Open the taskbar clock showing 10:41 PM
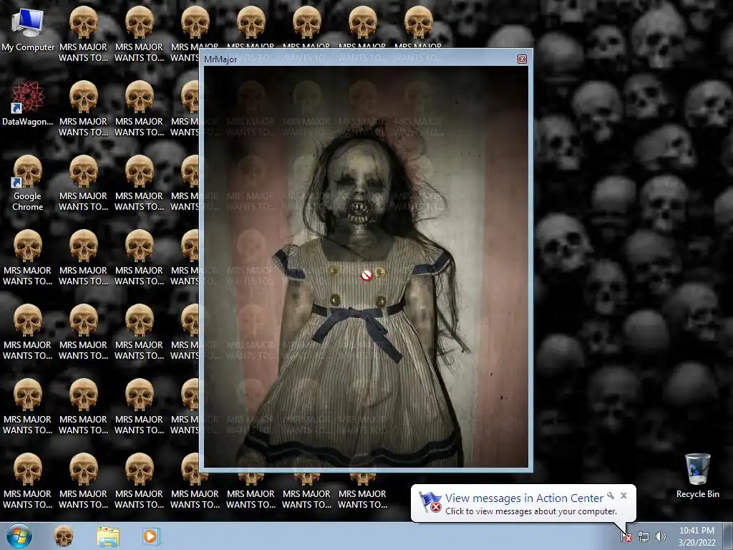 (696, 536)
